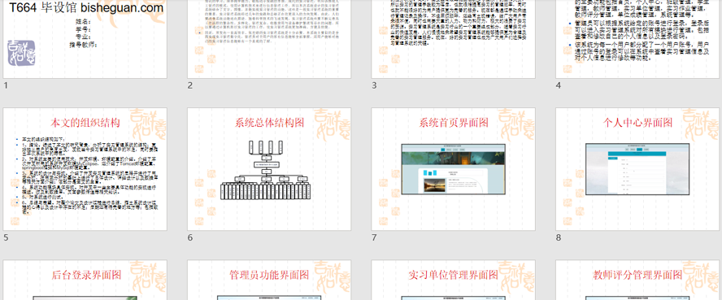The height and width of the screenshot is (300, 722).
Task: Select the 管理员功能界面图 slide thumbnail
Action: tap(269, 280)
